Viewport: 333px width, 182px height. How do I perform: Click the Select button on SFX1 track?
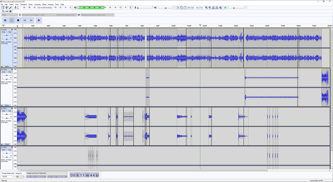point(7,144)
